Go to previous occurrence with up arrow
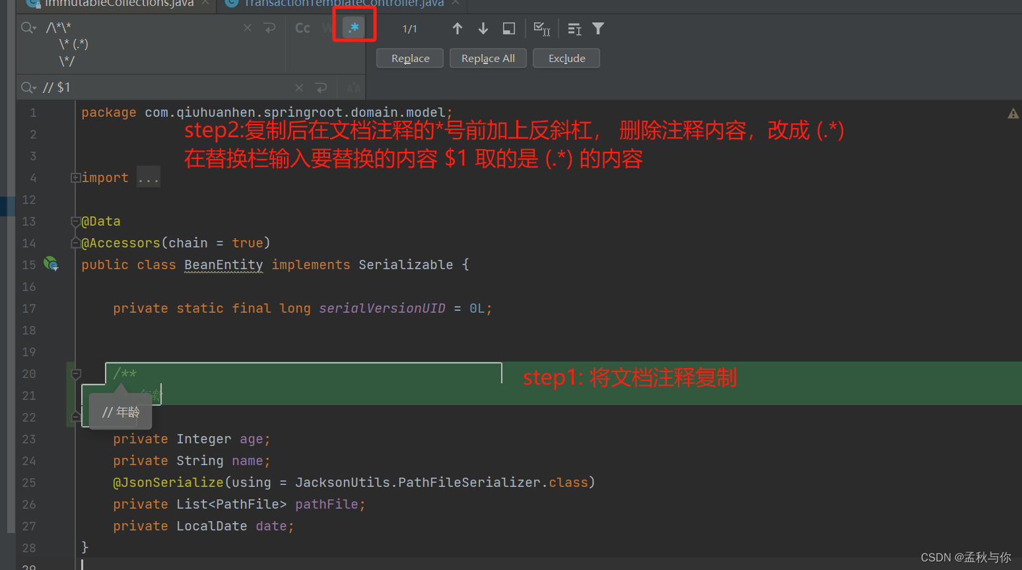 (x=457, y=28)
